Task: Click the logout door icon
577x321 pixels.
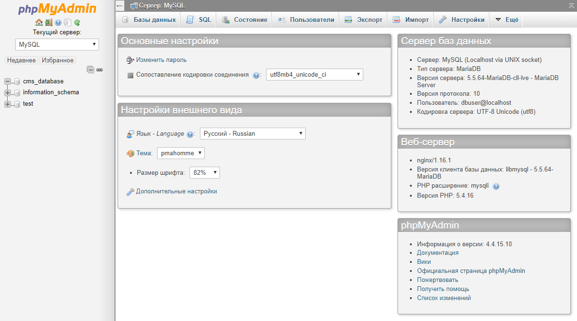Action: tap(49, 22)
